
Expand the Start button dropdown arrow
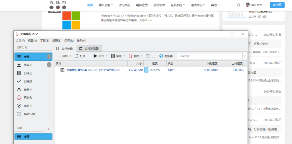tap(107, 56)
